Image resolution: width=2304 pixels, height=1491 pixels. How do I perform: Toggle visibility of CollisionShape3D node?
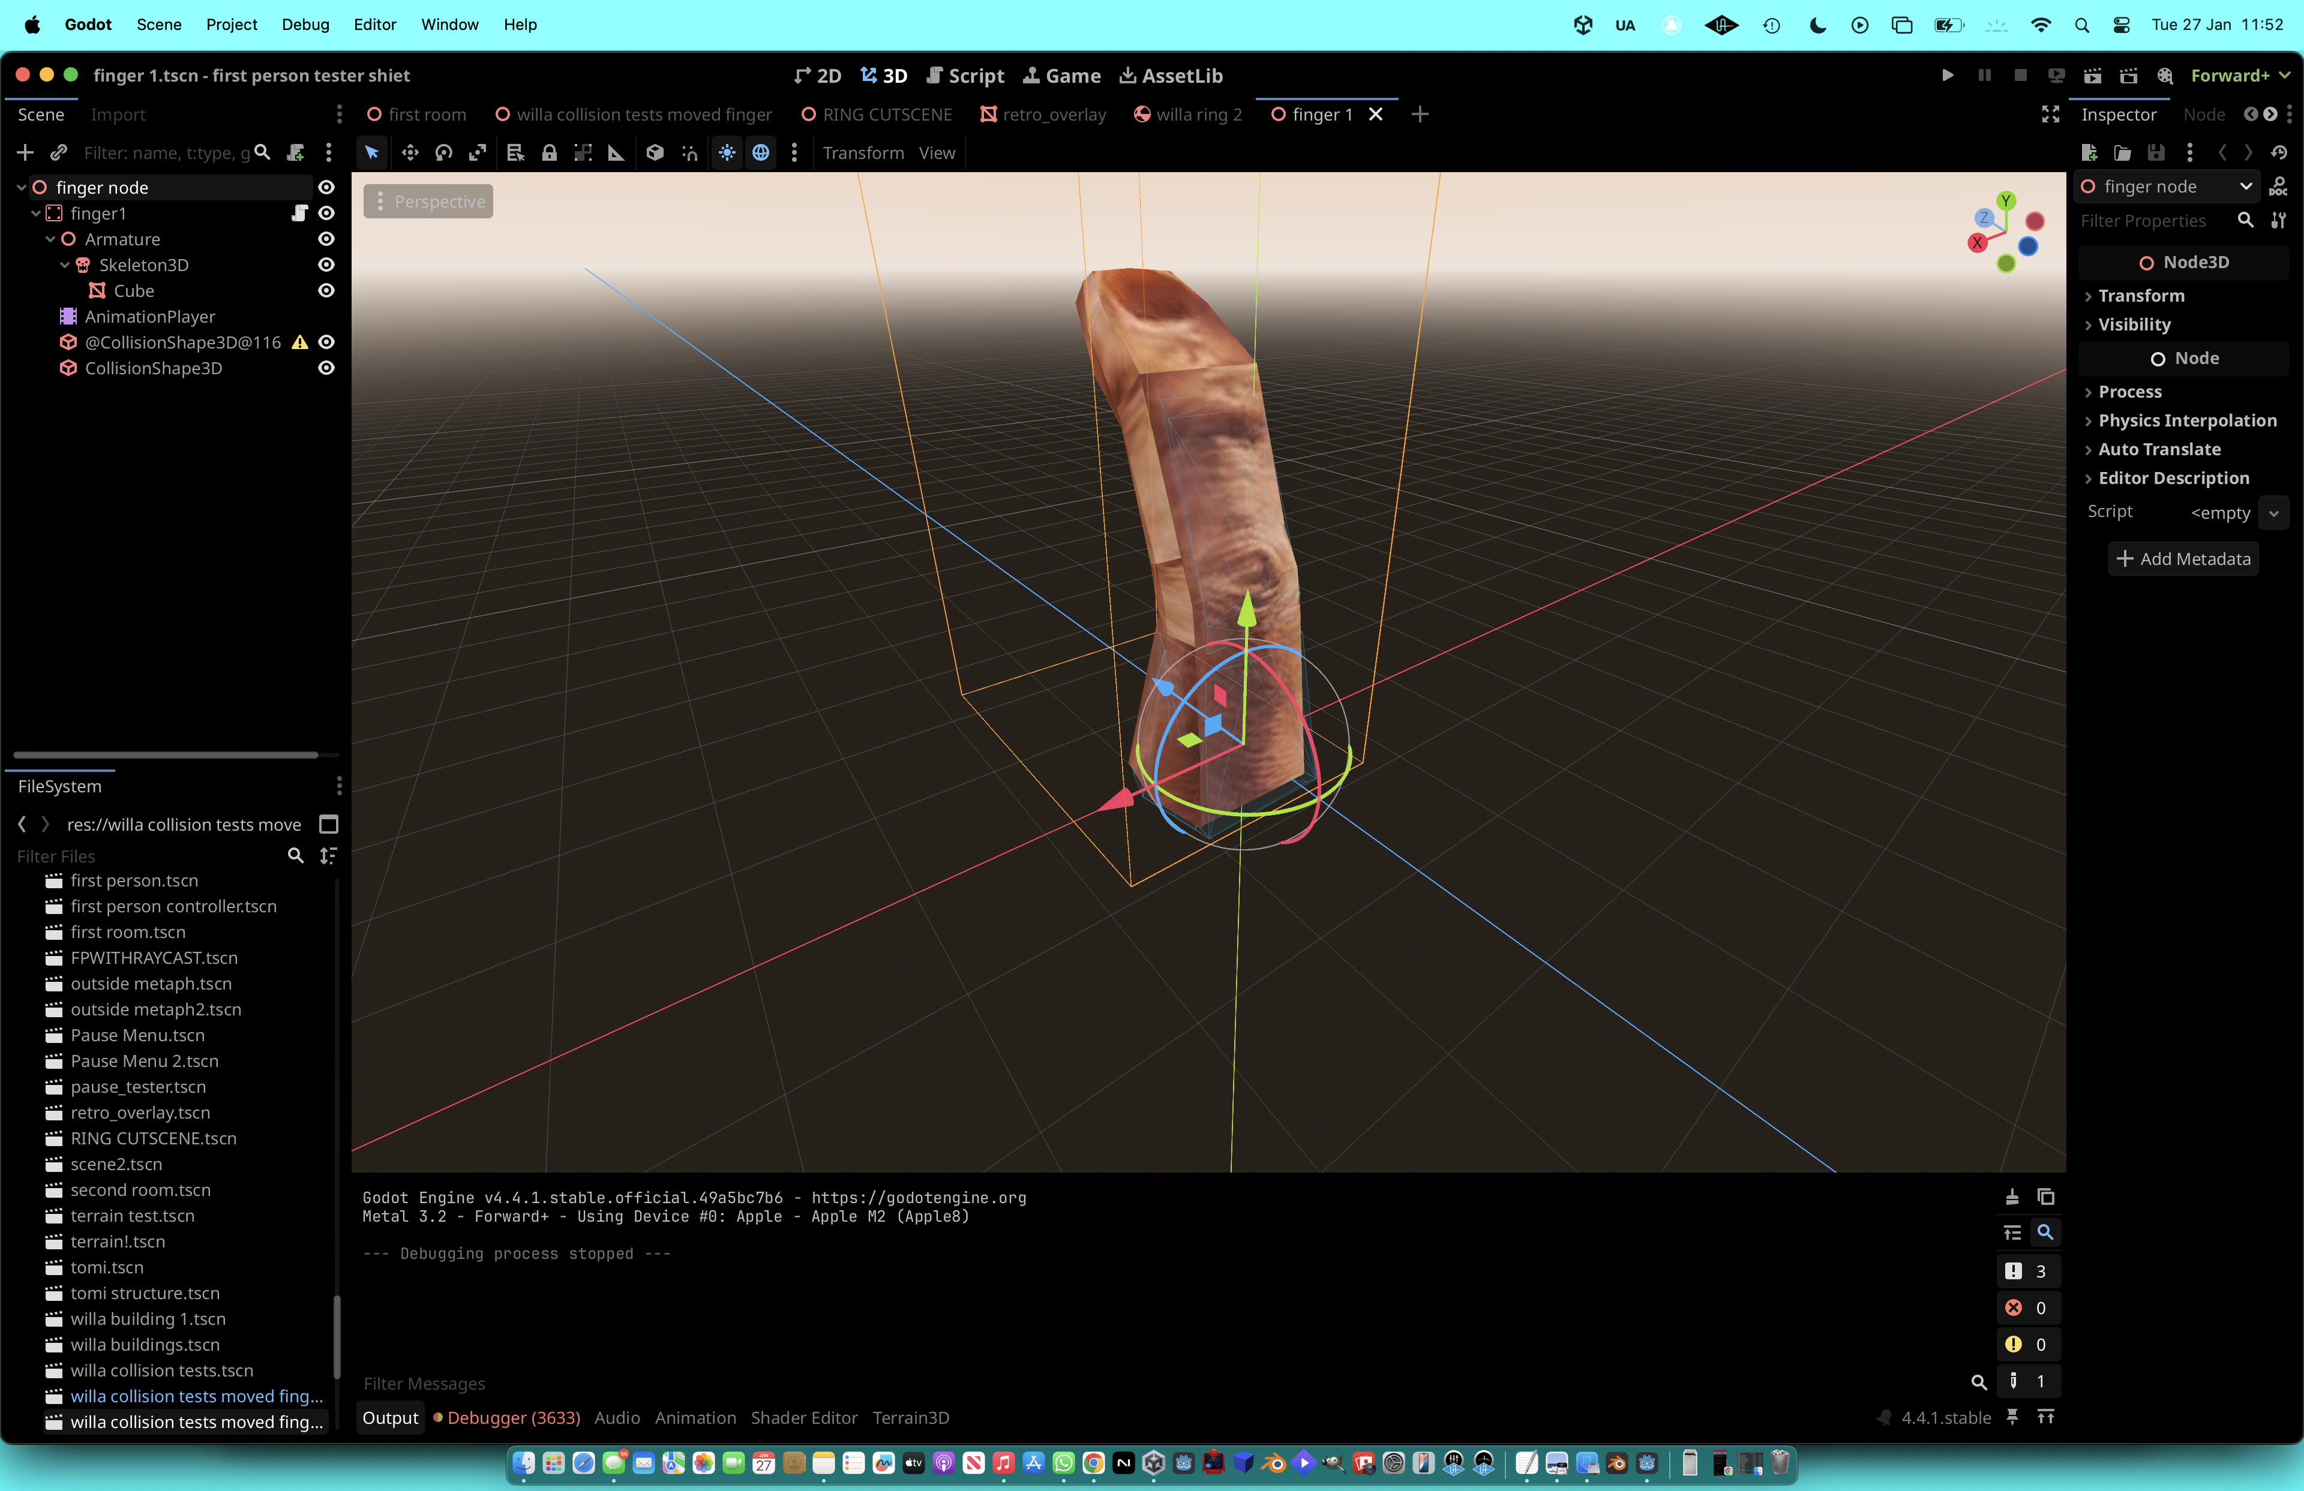click(326, 368)
